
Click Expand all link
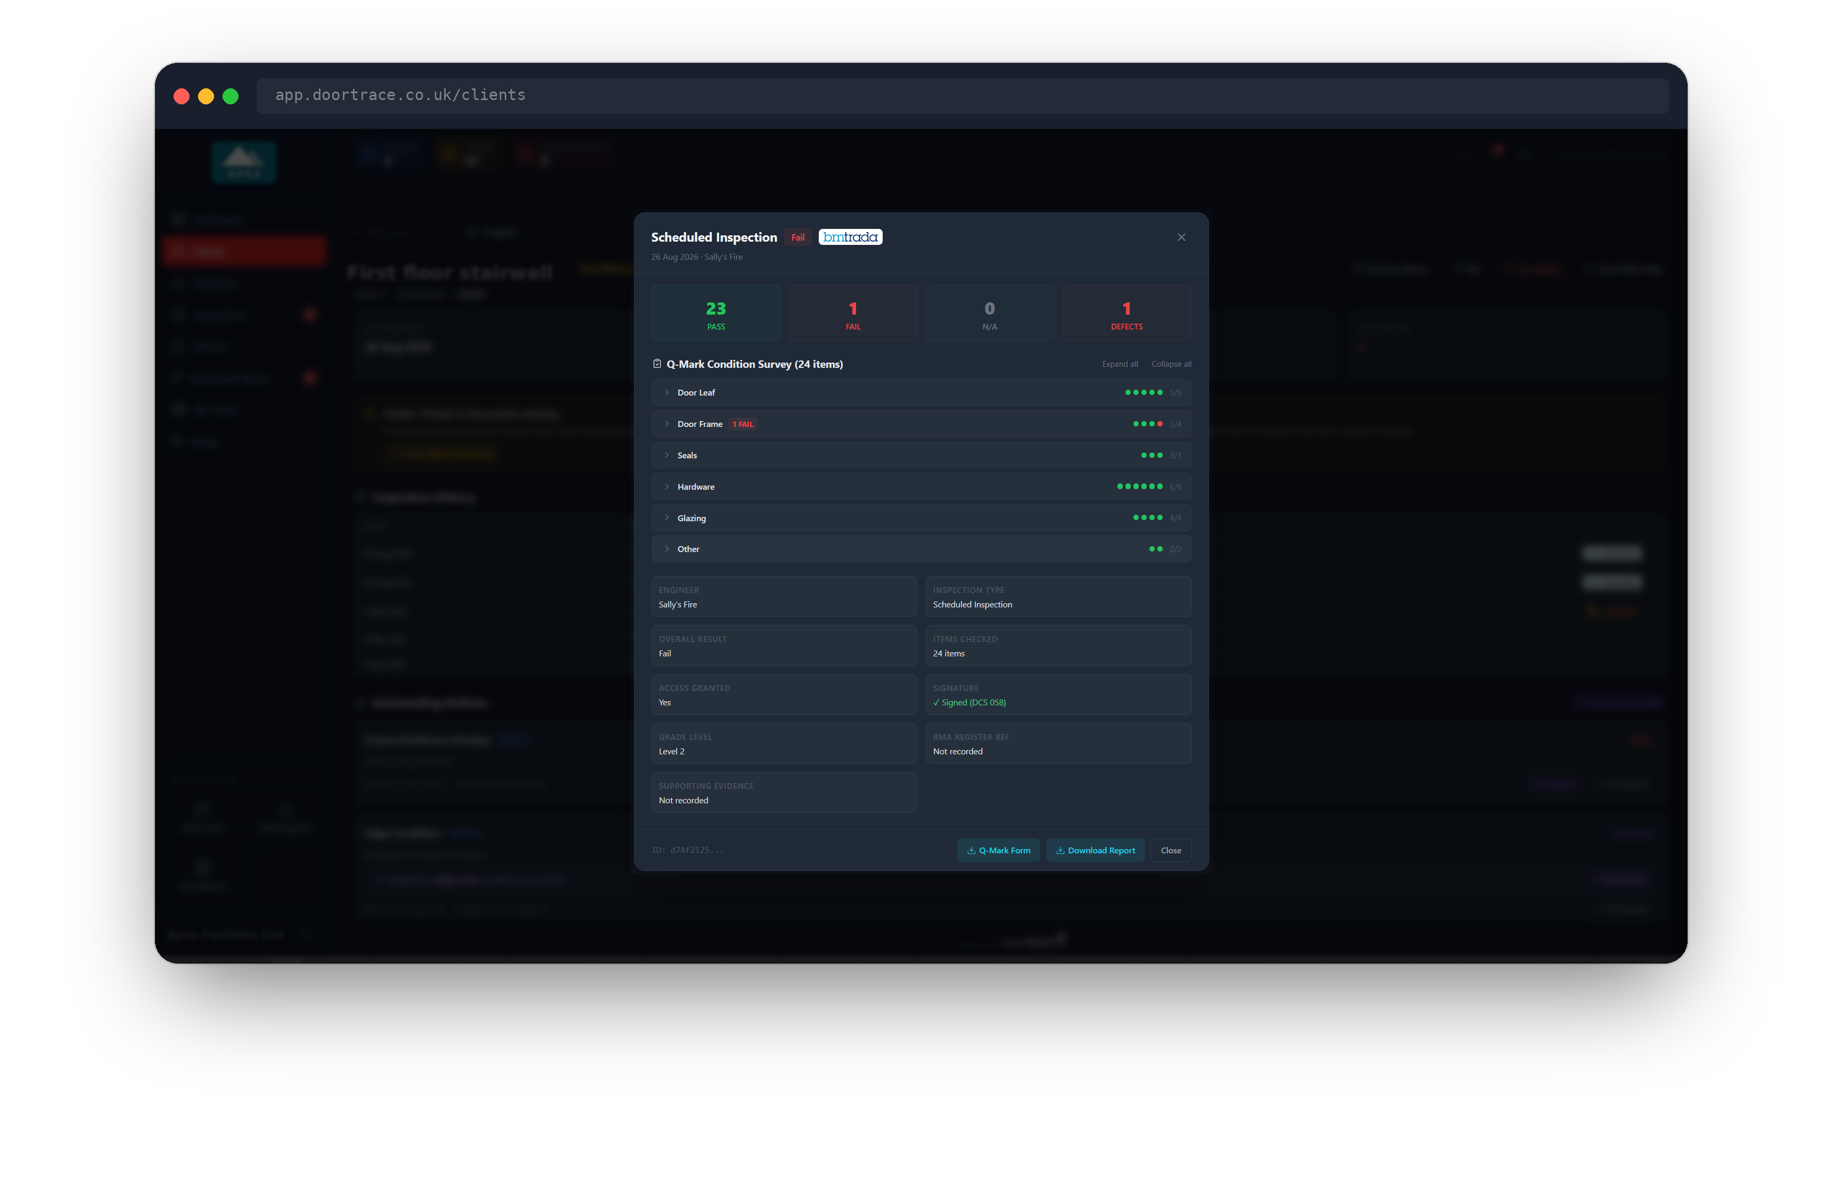(x=1120, y=364)
